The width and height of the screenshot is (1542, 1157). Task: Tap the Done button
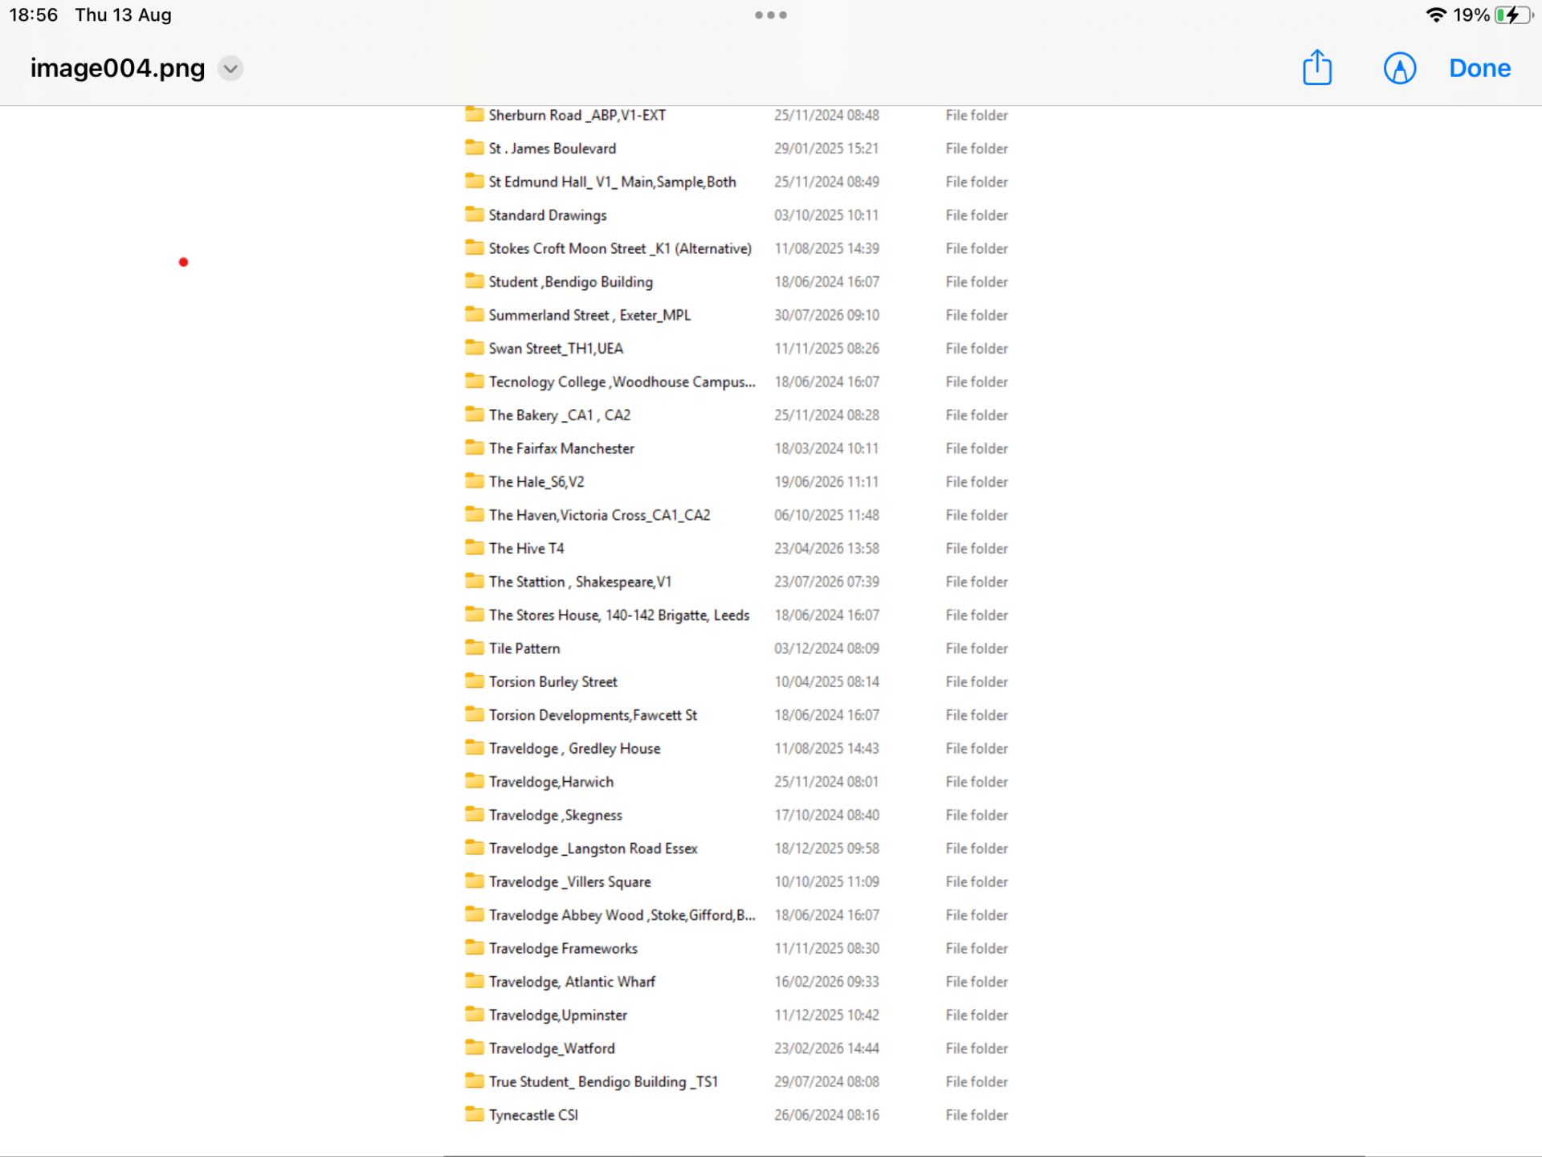click(1479, 68)
